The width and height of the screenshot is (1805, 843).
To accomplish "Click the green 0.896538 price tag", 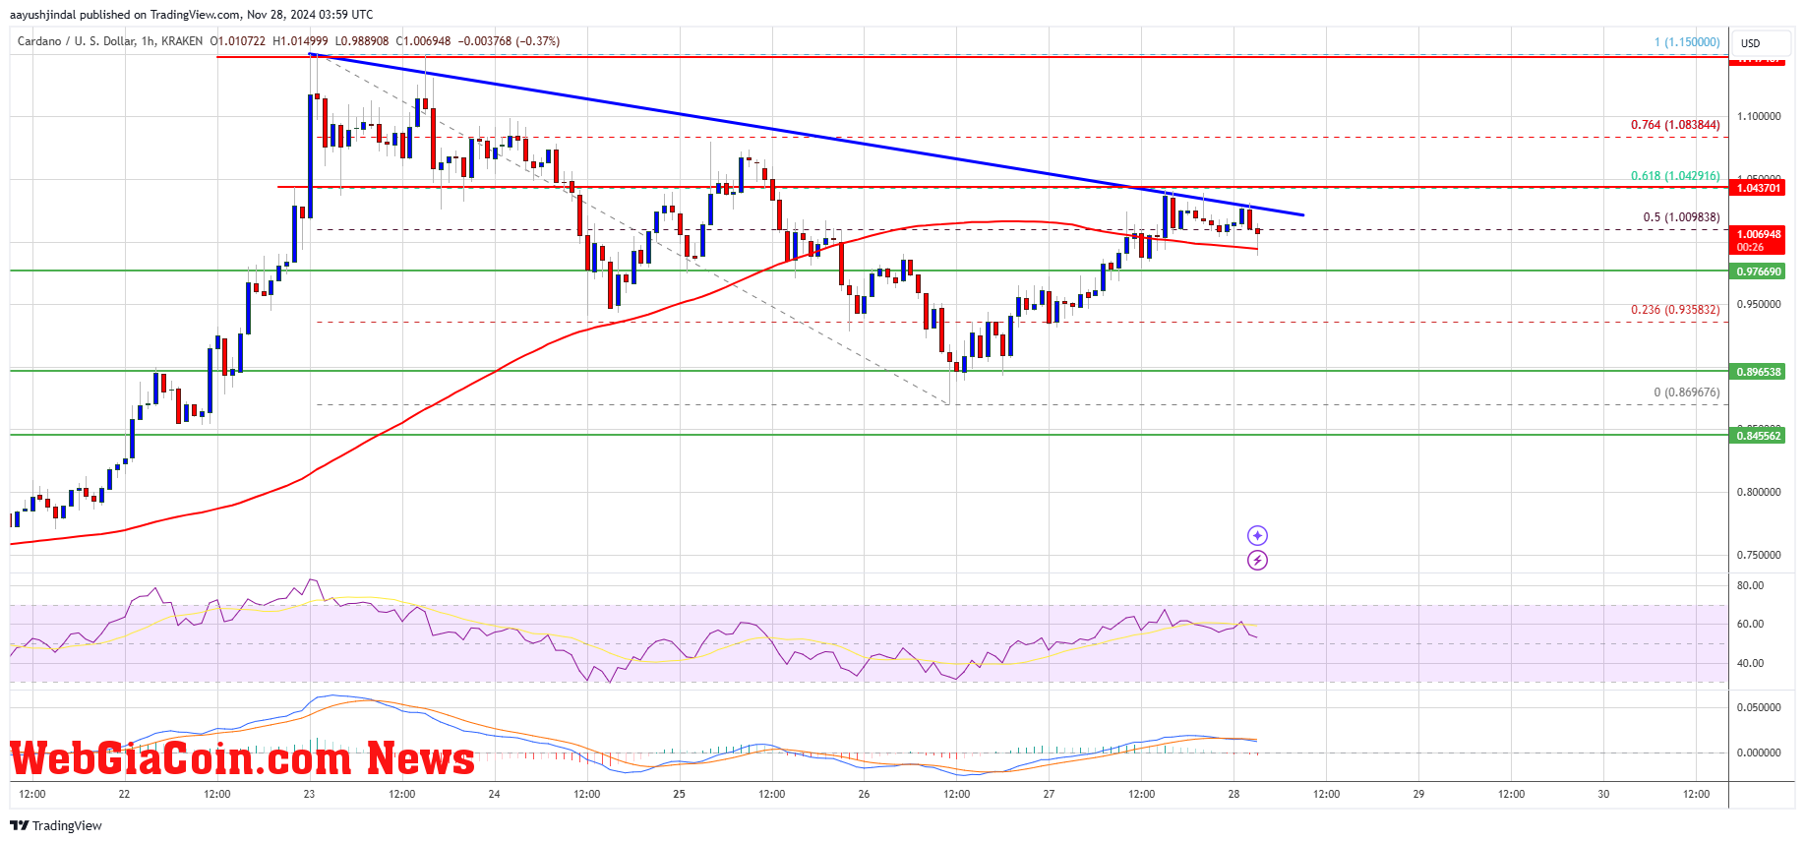I will (1758, 372).
